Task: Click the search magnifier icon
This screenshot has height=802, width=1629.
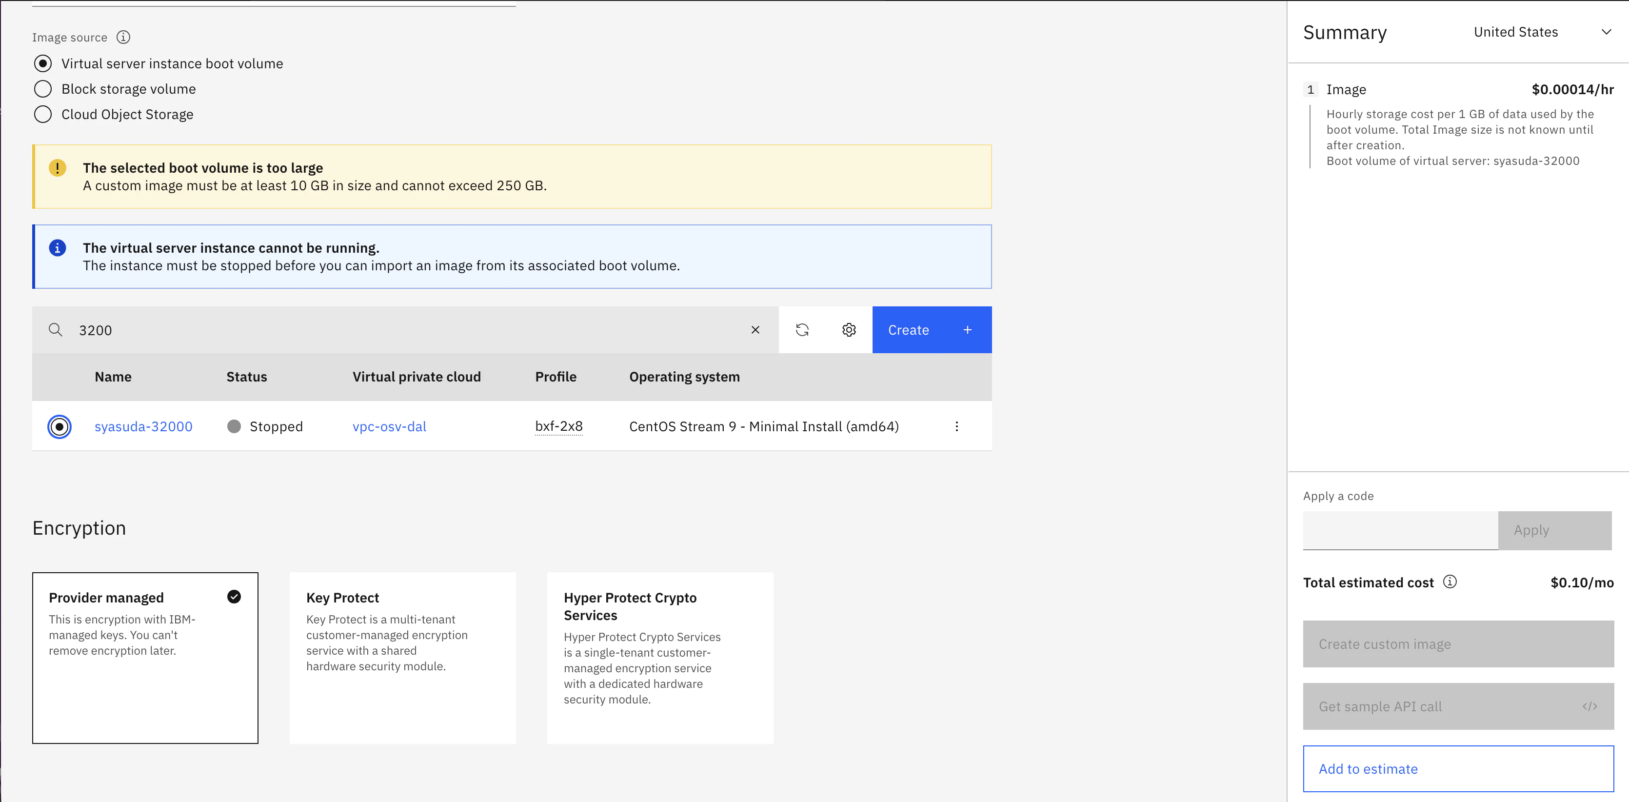Action: pos(56,329)
